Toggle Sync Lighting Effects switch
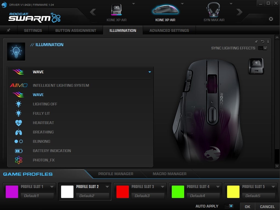 point(262,48)
